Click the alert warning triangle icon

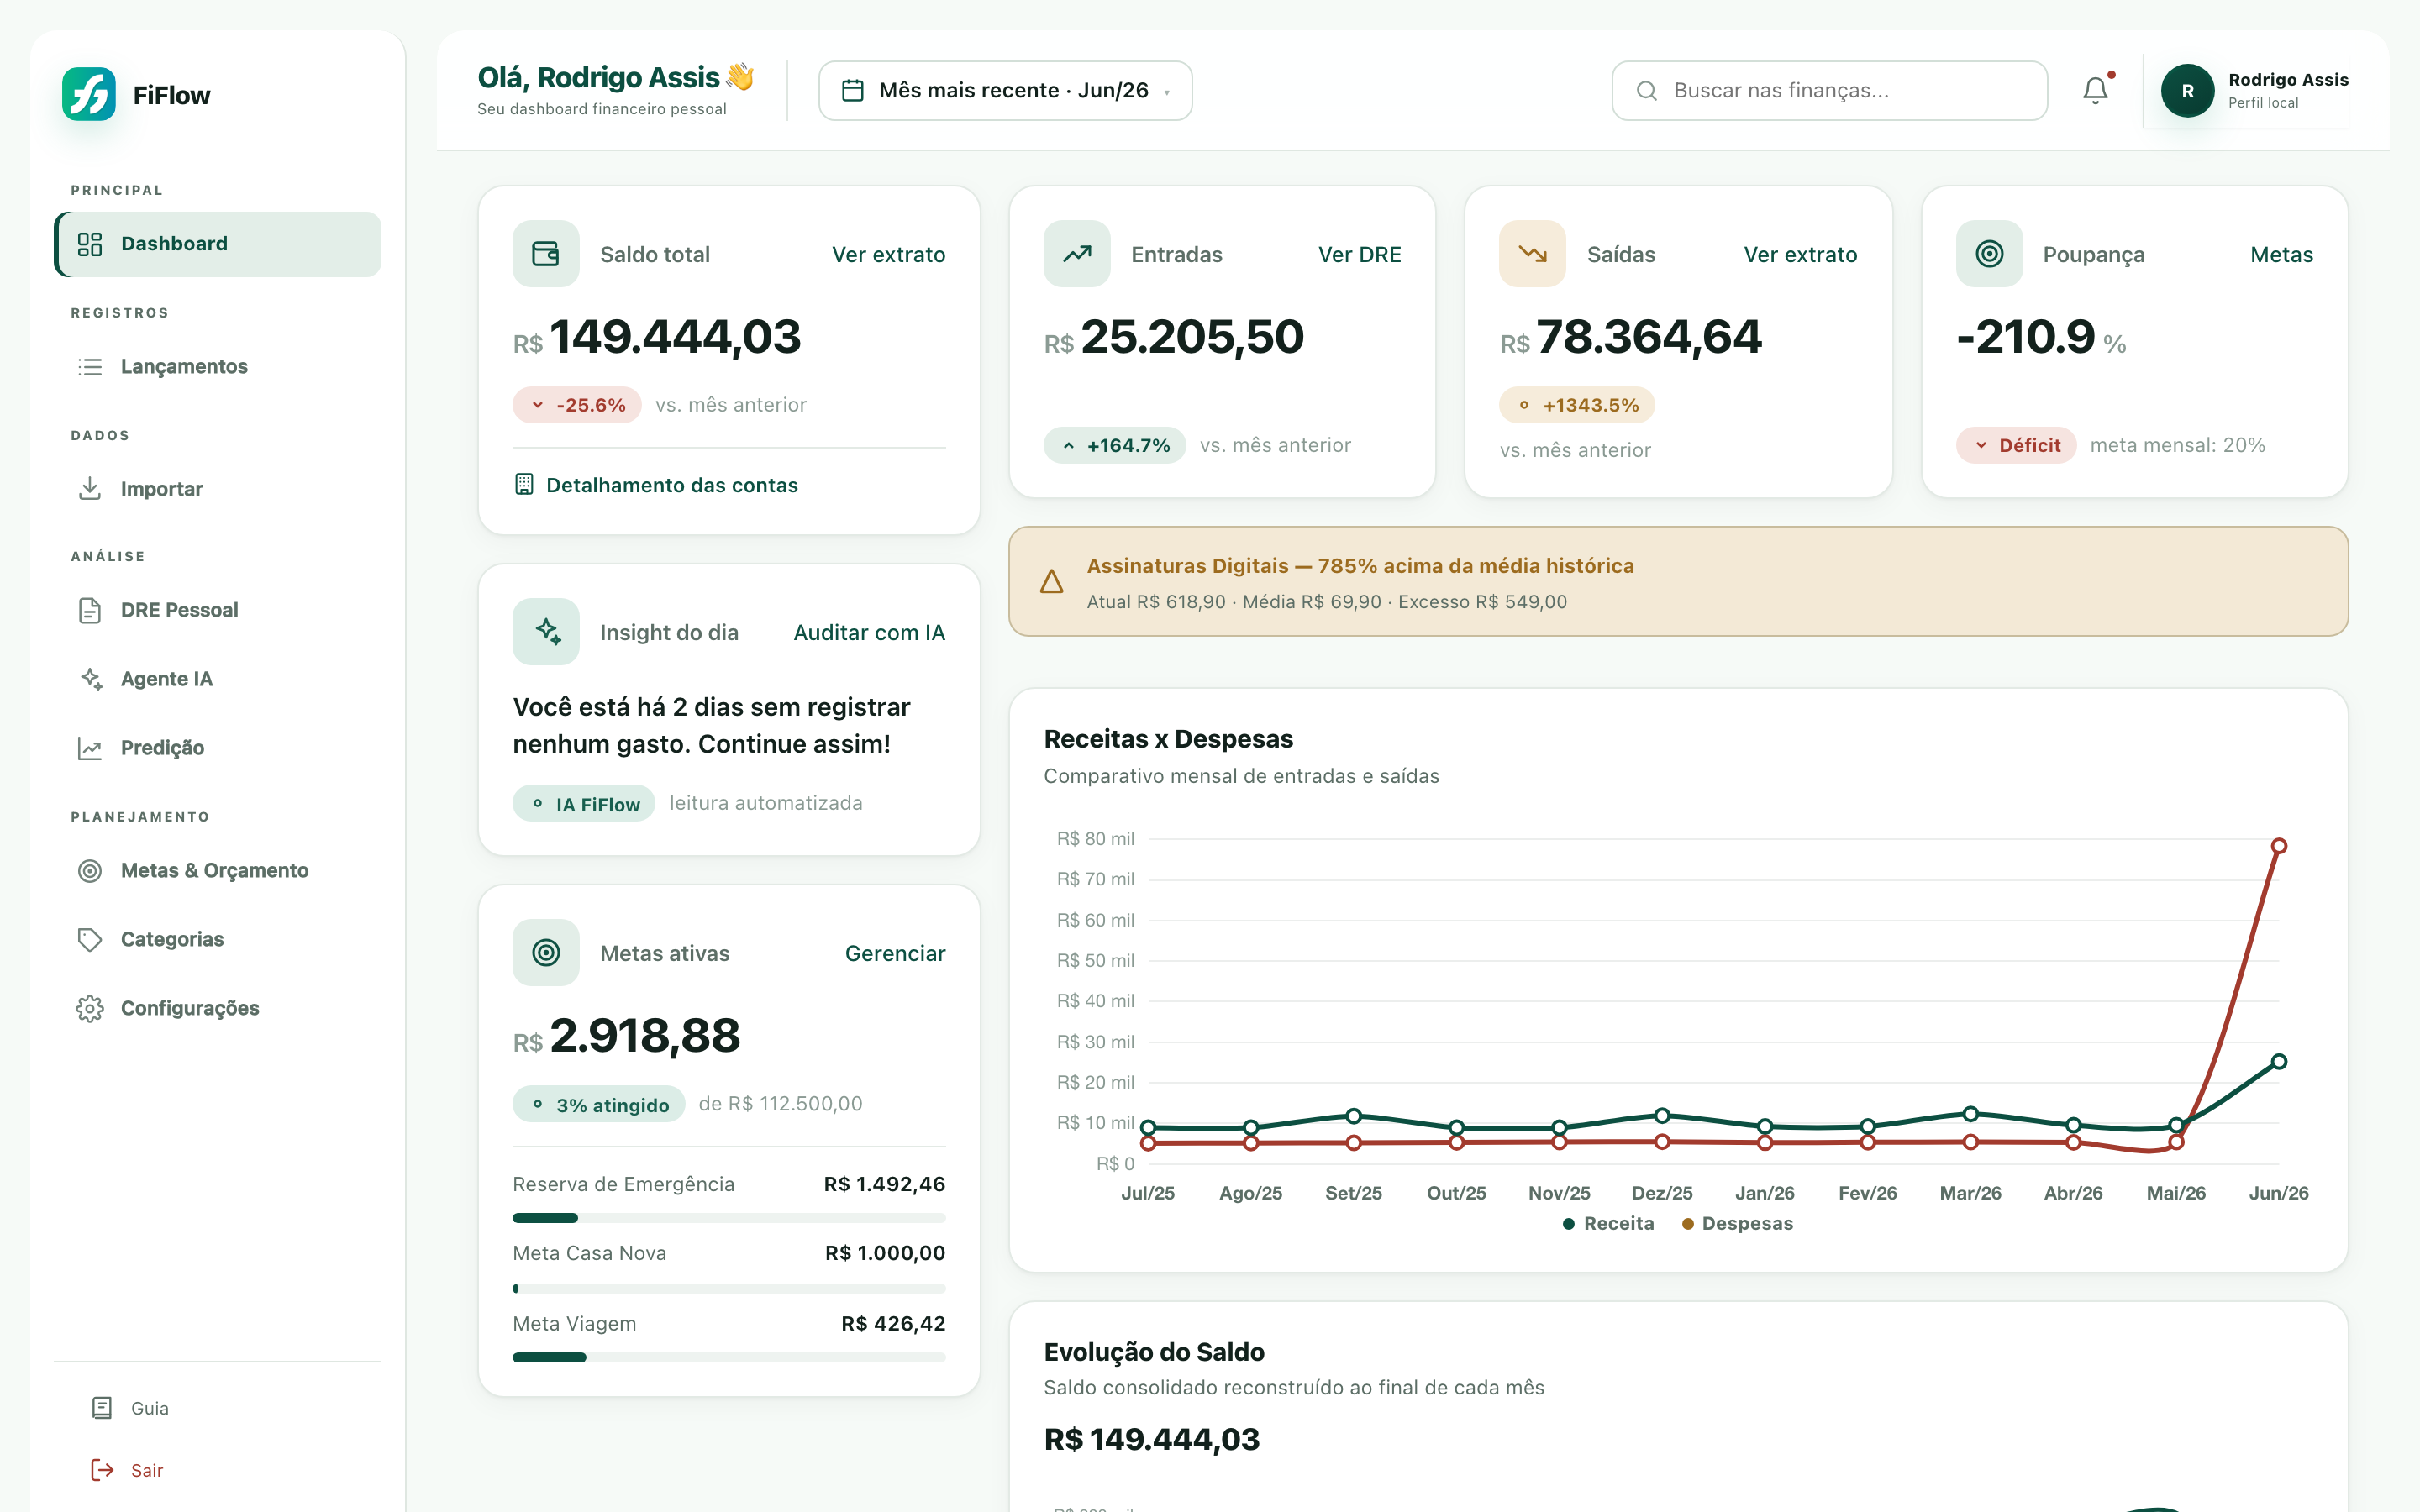(x=1052, y=582)
